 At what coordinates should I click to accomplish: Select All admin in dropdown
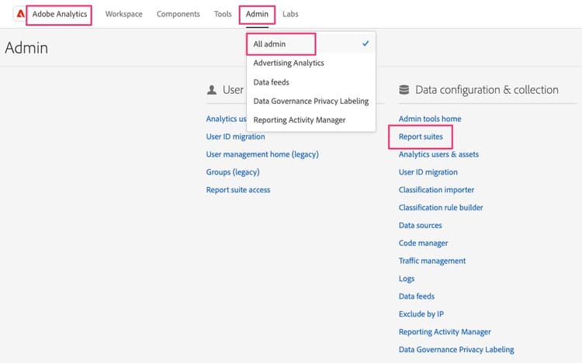pyautogui.click(x=270, y=44)
